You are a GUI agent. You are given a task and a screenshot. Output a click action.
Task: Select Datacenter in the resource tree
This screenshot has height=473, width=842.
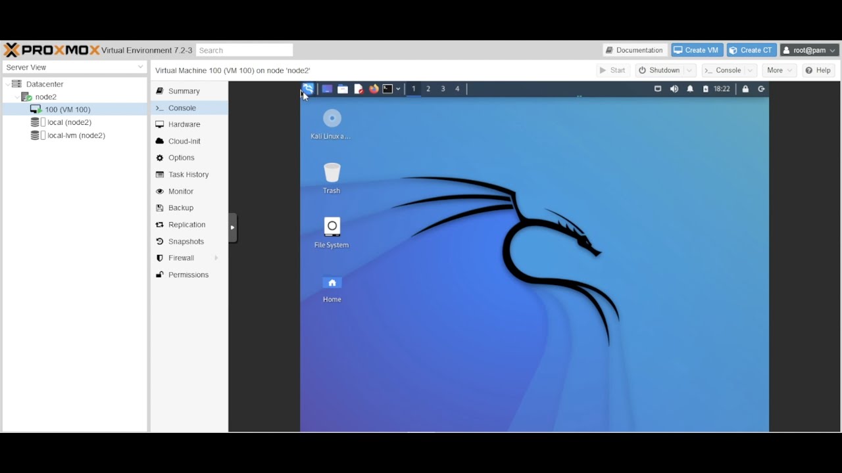45,84
